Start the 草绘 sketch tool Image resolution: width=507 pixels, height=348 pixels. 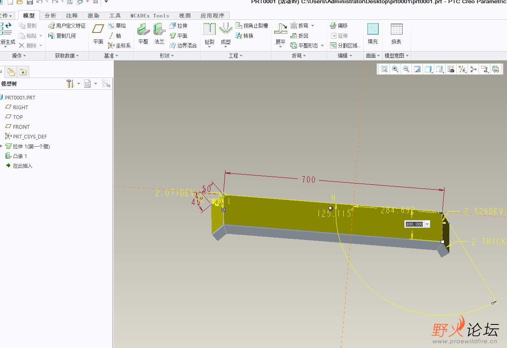point(117,26)
